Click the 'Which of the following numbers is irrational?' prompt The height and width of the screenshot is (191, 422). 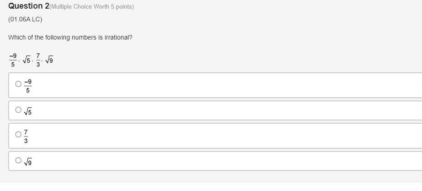pos(70,37)
